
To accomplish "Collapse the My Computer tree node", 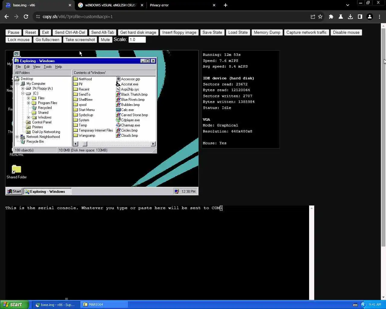I will pos(17,84).
